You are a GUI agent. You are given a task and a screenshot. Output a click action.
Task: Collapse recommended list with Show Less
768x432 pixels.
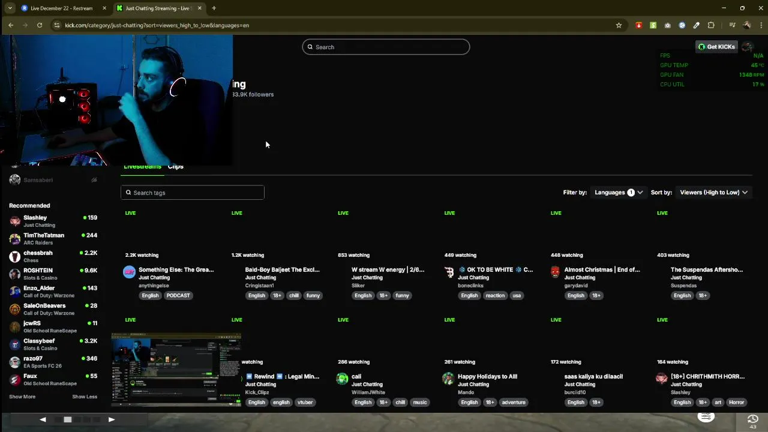tap(85, 397)
